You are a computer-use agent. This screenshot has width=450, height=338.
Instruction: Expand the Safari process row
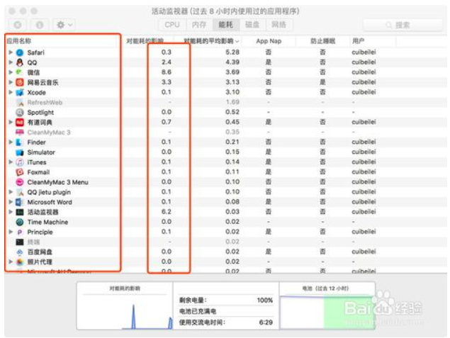[11, 52]
